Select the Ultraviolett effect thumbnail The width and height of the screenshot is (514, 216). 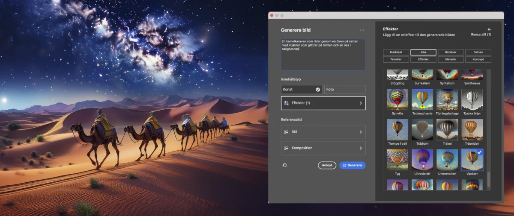click(x=422, y=160)
